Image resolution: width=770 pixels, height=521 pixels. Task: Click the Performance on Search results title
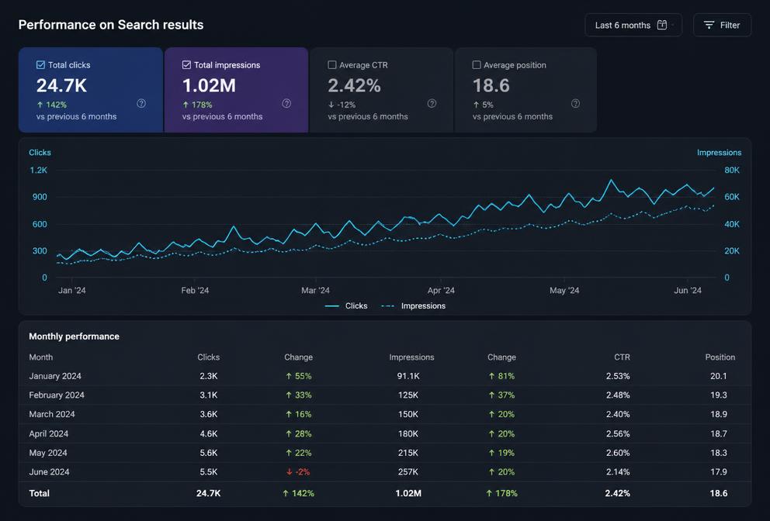click(x=111, y=25)
